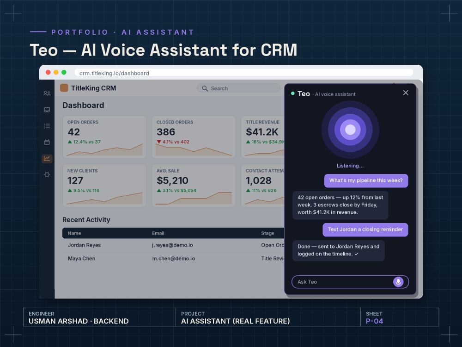Click the "Text Jordan a closing reminder" bubble
The width and height of the screenshot is (462, 347).
(365, 229)
